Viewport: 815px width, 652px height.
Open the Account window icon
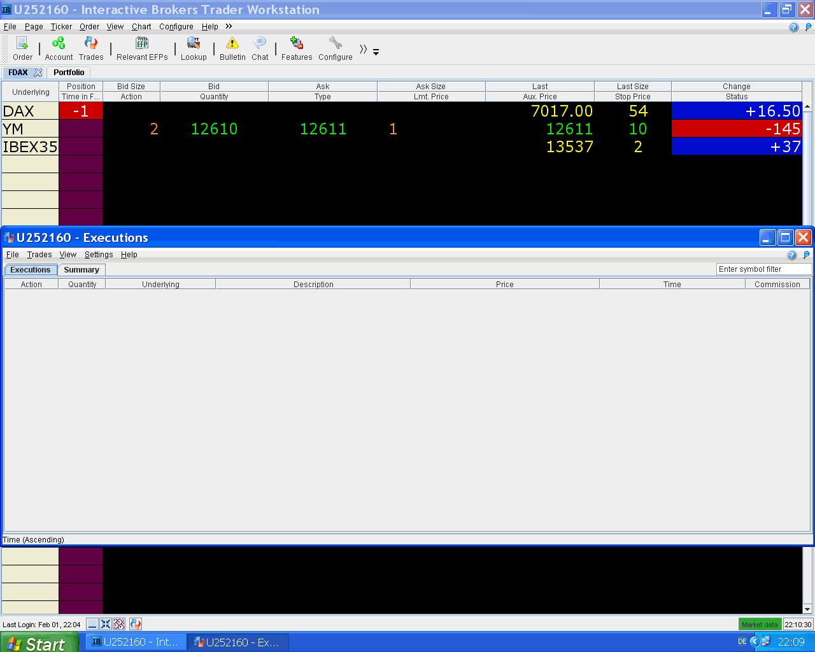click(x=59, y=48)
